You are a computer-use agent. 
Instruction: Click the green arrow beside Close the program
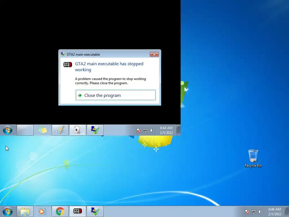tap(80, 96)
